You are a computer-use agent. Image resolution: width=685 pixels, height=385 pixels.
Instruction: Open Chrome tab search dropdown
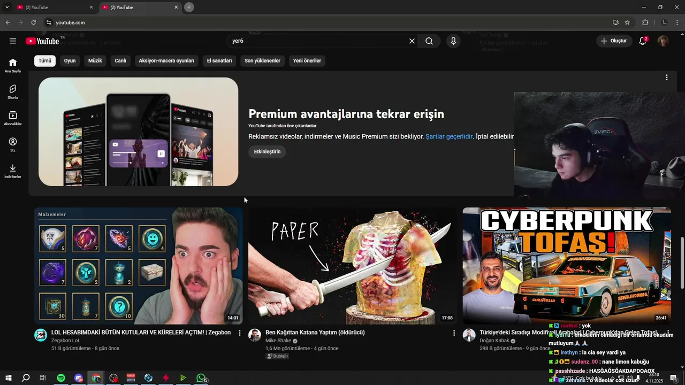pyautogui.click(x=7, y=7)
